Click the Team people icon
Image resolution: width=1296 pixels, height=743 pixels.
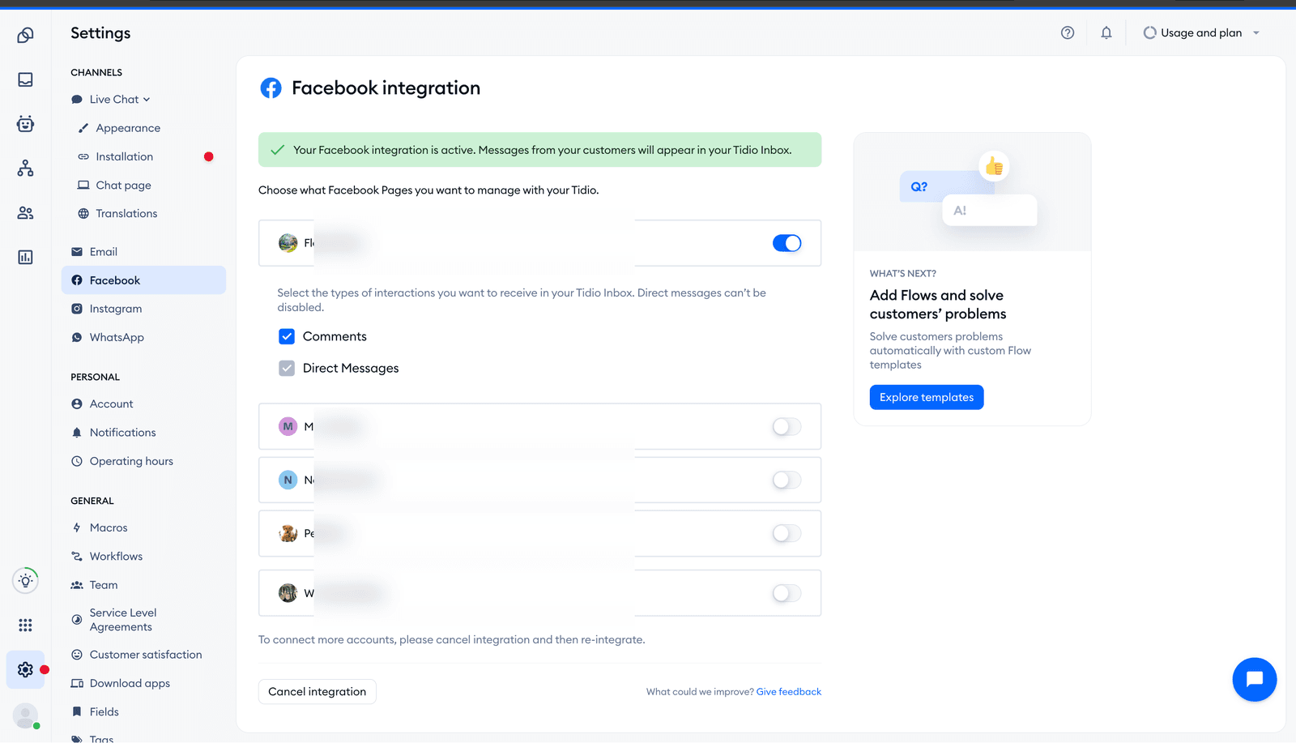(77, 585)
